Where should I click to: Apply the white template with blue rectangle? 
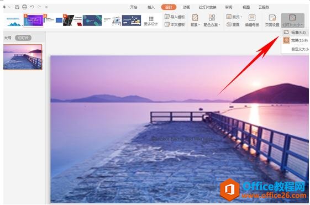(53, 20)
